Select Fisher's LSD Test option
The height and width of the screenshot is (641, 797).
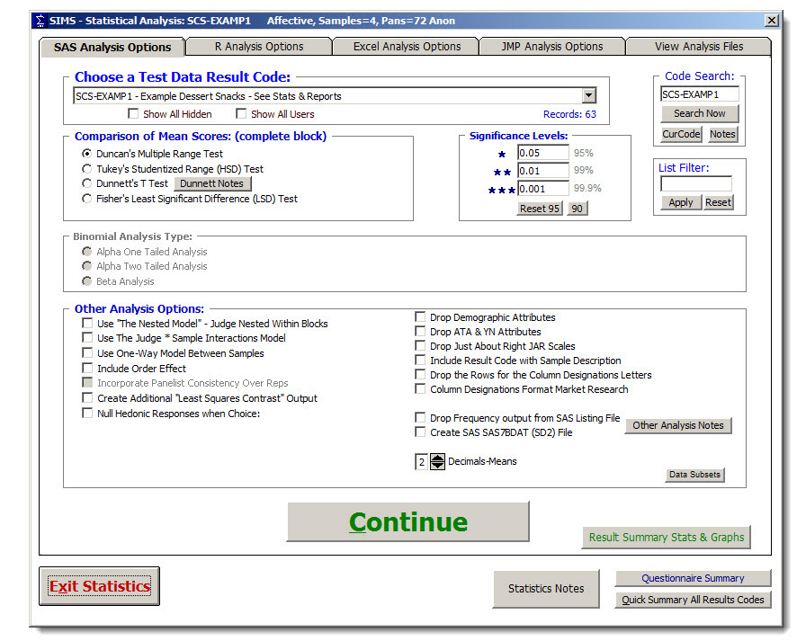tap(87, 199)
